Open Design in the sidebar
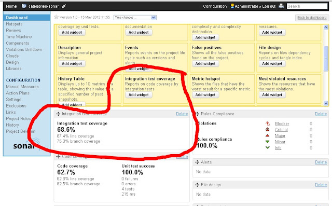Viewport: 332px width, 206px height. 12,62
